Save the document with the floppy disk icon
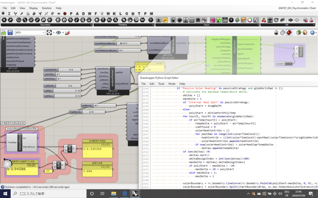318x198 pixels. pos(10,33)
